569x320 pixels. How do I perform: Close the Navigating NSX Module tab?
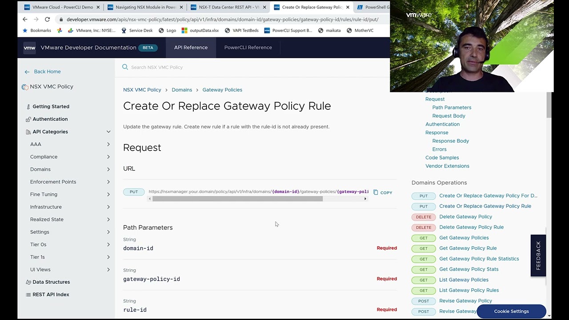pos(181,7)
